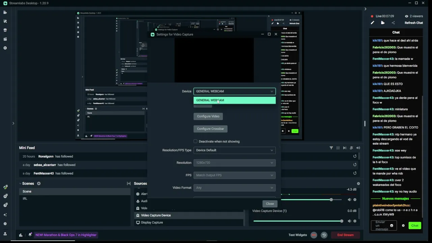Click the Configure Crossbar button
Viewport: 432px width, 243px height.
click(x=211, y=129)
